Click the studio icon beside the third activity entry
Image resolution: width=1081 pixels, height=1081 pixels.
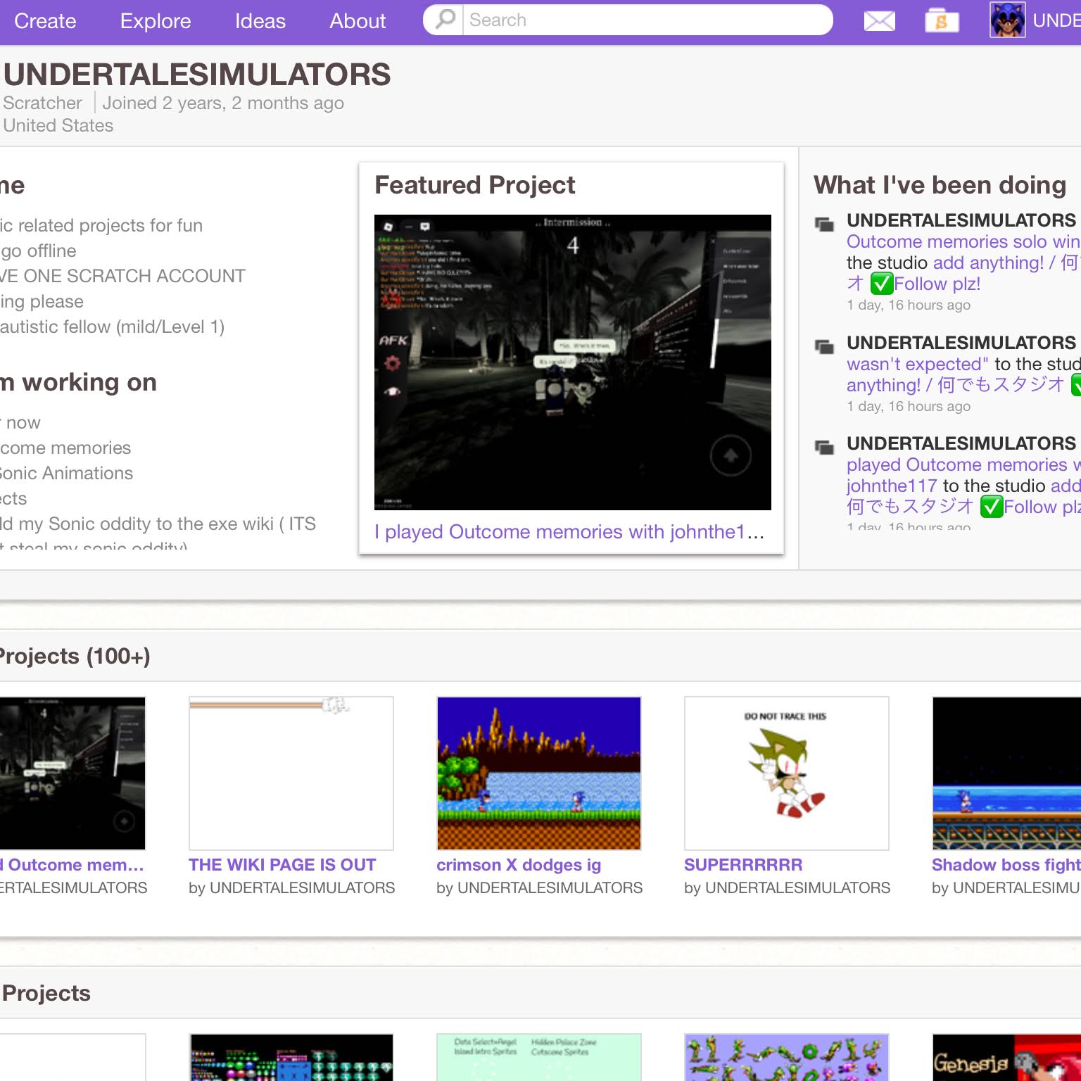tap(824, 447)
